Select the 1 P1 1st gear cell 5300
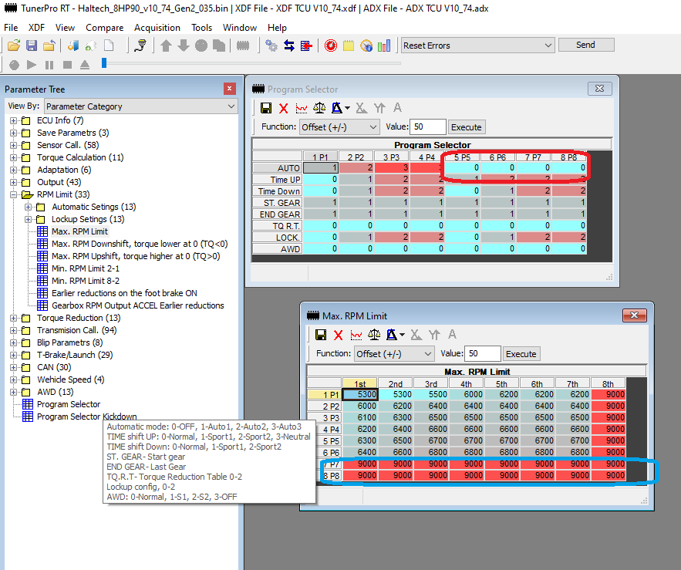Viewport: 681px width, 570px height. (360, 394)
